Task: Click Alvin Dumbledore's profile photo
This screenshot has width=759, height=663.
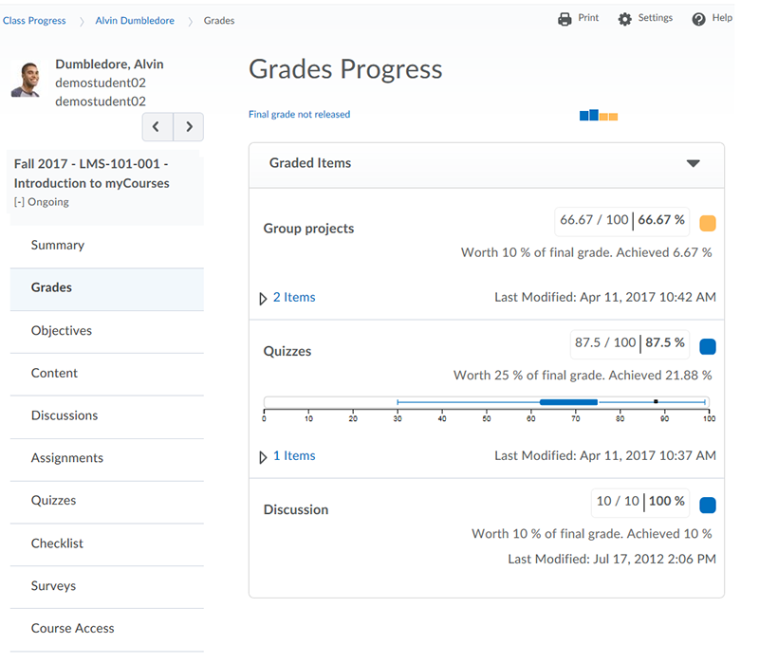Action: pos(26,80)
